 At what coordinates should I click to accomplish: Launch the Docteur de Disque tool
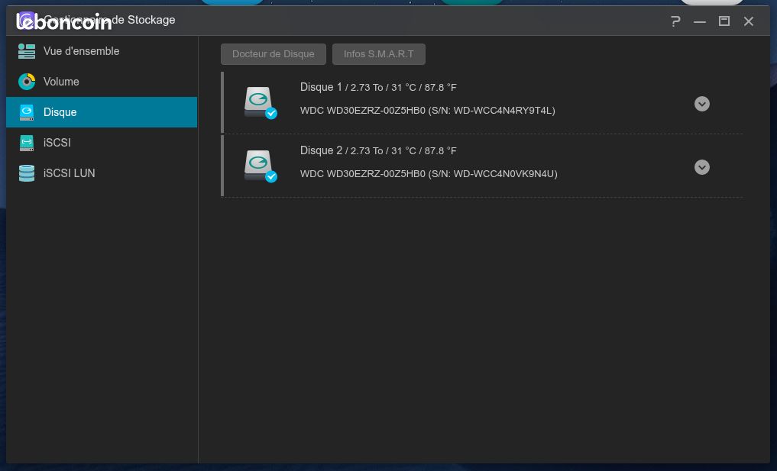pyautogui.click(x=273, y=54)
